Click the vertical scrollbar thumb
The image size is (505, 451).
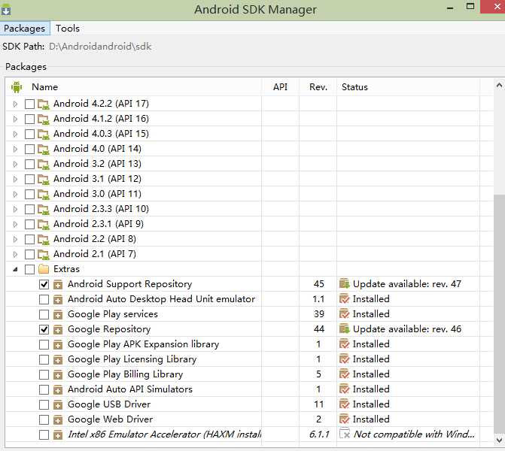click(499, 313)
